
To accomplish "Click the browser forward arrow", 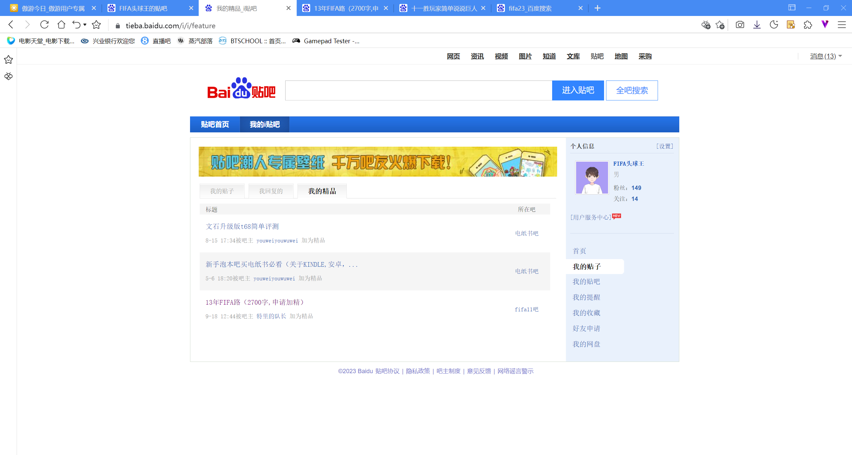I will click(x=27, y=25).
